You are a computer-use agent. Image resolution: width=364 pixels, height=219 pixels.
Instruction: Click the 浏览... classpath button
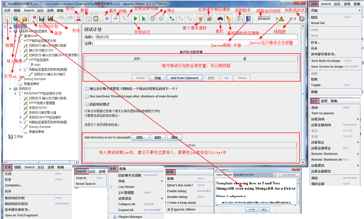tap(140, 137)
